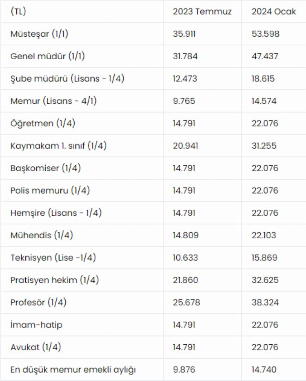Click the "Pratisyen hekim (1/4)" row label

55,280
